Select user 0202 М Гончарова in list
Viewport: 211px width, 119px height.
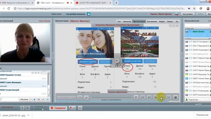pyautogui.click(x=198, y=42)
